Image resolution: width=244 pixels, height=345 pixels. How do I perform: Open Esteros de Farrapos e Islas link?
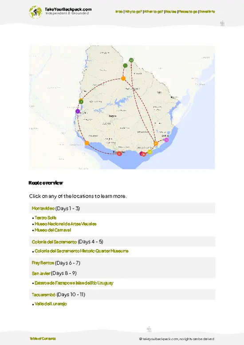pyautogui.click(x=74, y=283)
